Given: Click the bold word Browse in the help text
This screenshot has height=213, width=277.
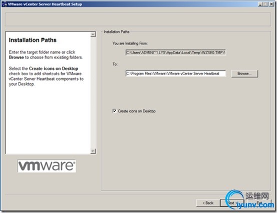Looking at the screenshot, I should pyautogui.click(x=16, y=58).
